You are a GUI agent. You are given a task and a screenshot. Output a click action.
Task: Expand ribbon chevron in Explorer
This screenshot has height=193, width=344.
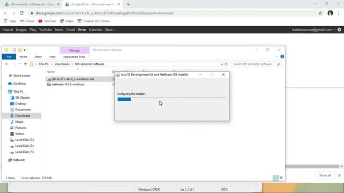click(x=276, y=57)
